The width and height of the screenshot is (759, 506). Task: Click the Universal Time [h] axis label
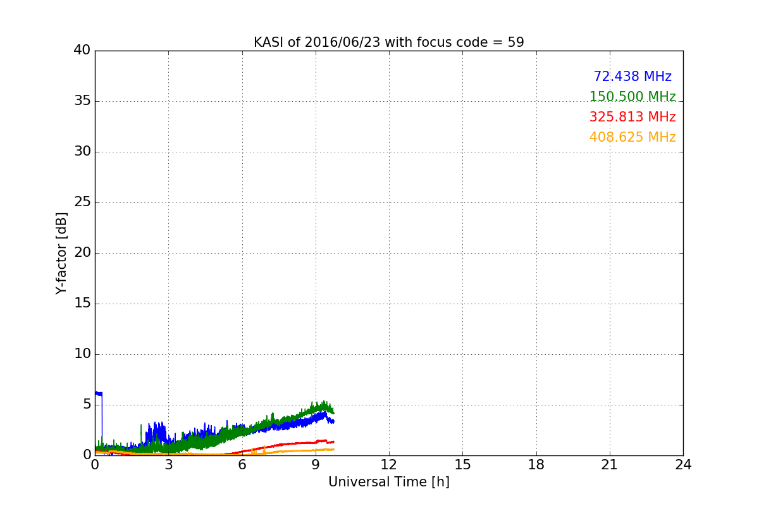[389, 482]
